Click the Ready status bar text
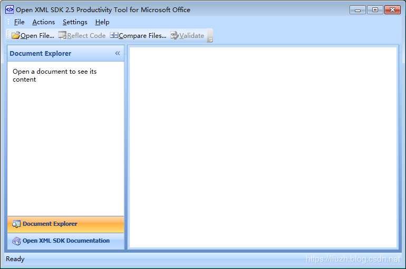Image resolution: width=406 pixels, height=269 pixels. click(15, 259)
